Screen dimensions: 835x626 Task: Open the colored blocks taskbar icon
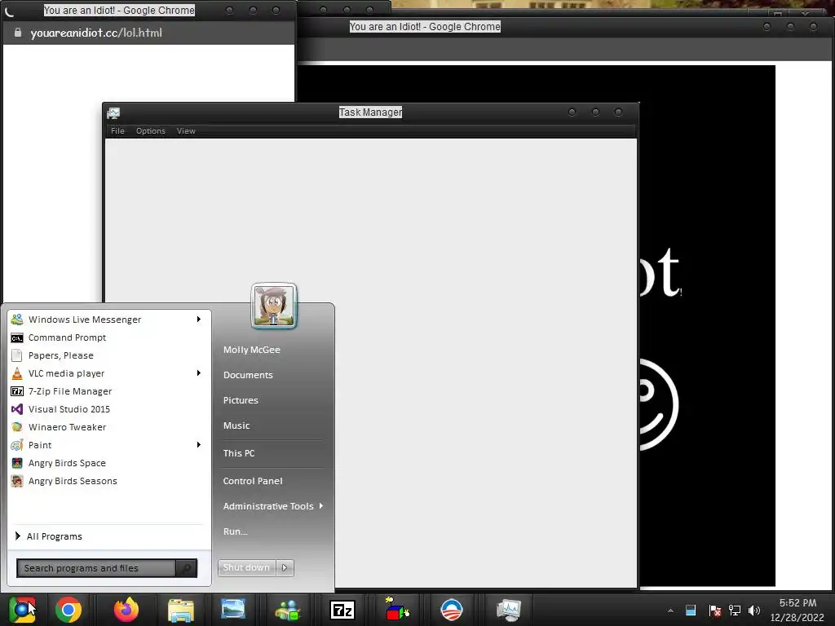pyautogui.click(x=397, y=610)
